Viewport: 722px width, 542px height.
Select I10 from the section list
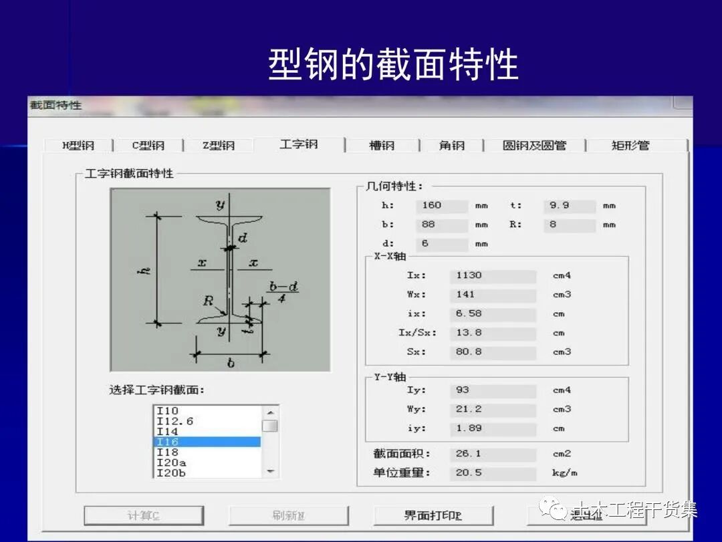169,412
